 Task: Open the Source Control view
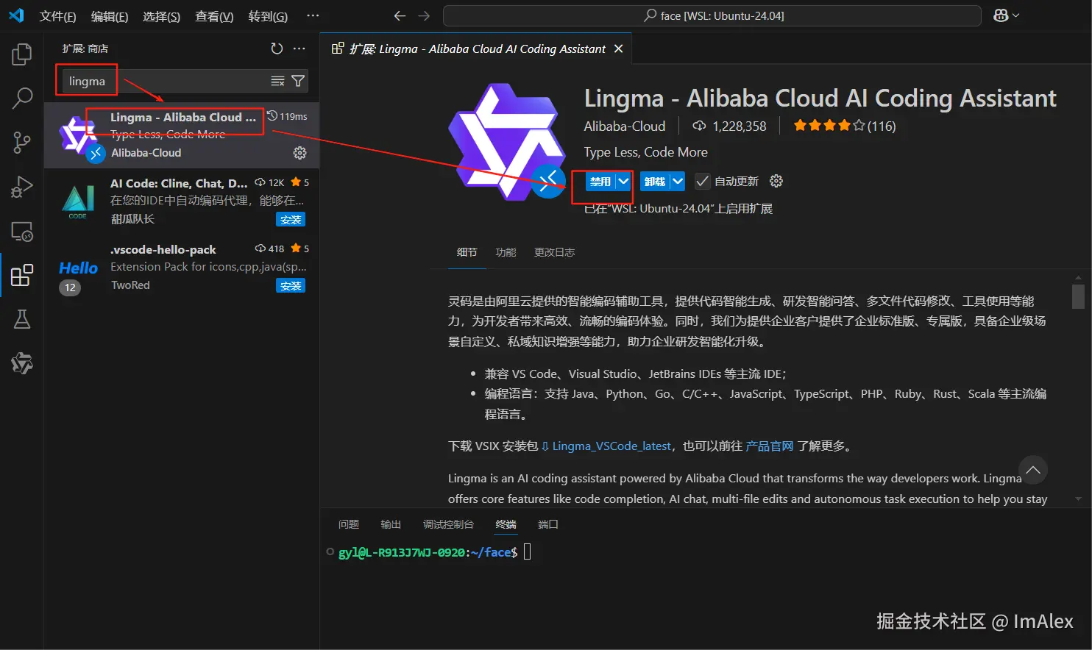[22, 143]
